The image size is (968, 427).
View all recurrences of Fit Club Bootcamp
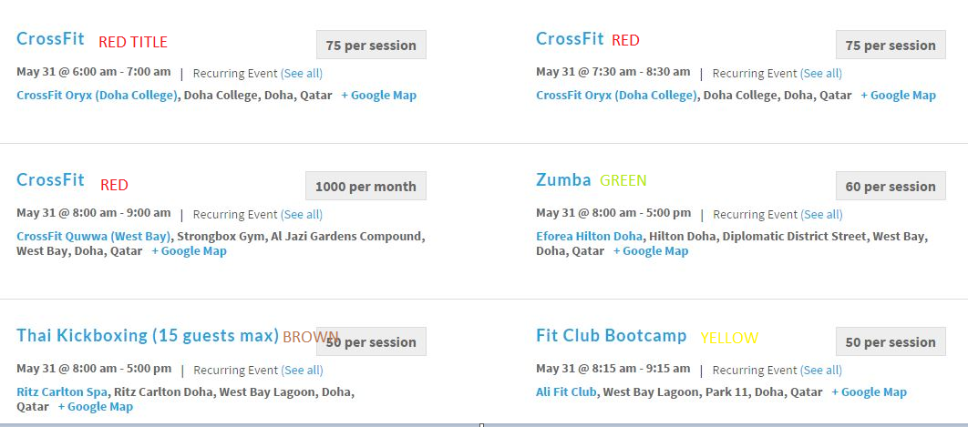pos(821,371)
